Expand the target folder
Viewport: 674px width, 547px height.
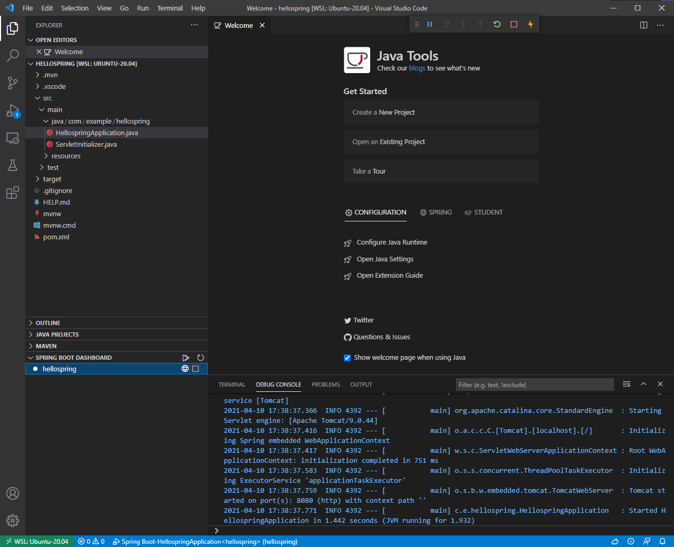pos(52,179)
